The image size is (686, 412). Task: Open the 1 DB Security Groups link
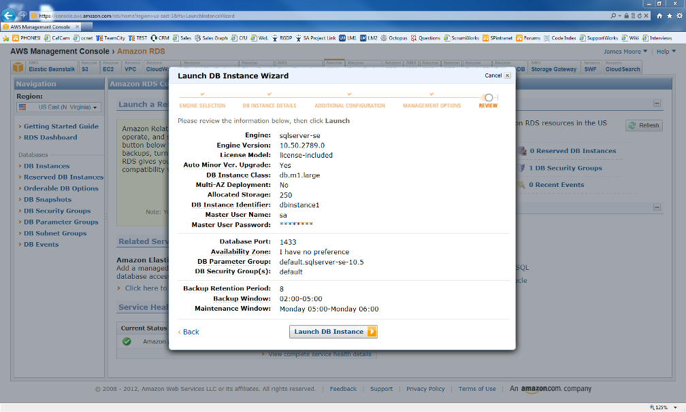tap(566, 168)
